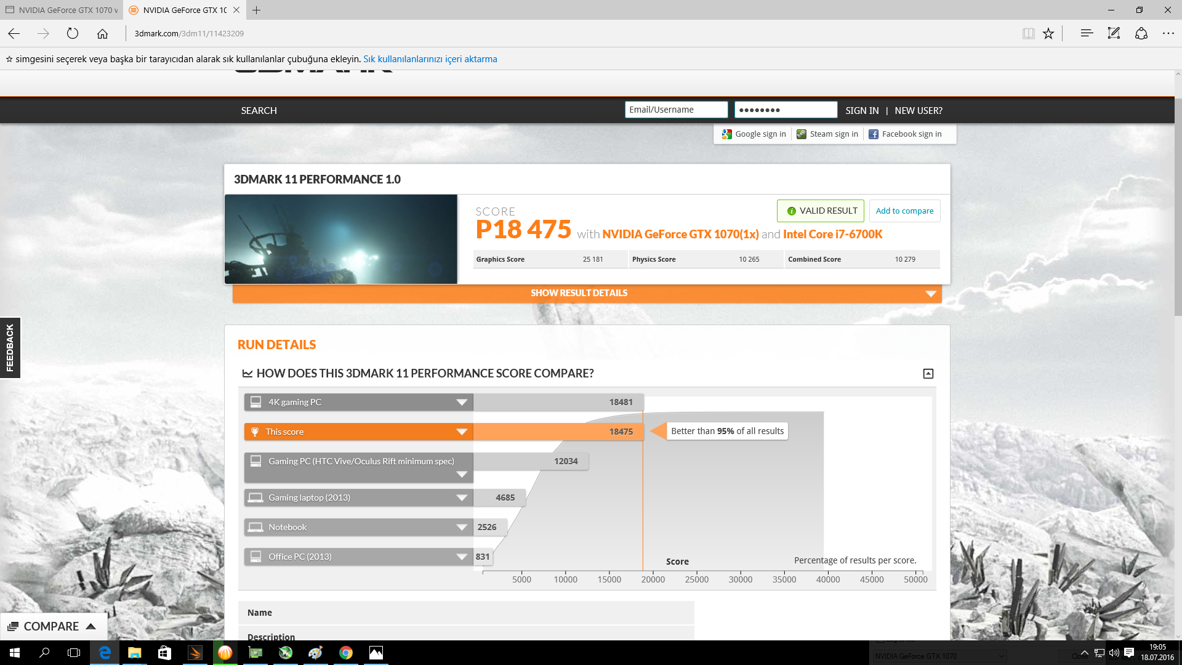This screenshot has height=665, width=1182.
Task: Open the browser home page icon
Action: (102, 34)
